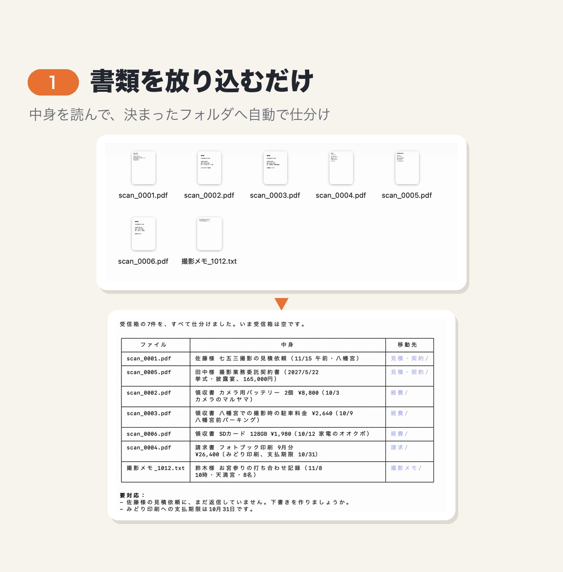This screenshot has width=563, height=572.
Task: Click the scan_0004.pdf cell in the table
Action: point(156,451)
